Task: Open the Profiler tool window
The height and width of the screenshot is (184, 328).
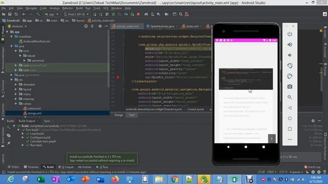Action: [x=85, y=167]
